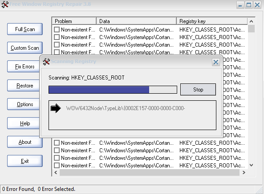Check the first Non-existent F... row checkbox
Viewport: 264px width, 194px height.
click(57, 30)
